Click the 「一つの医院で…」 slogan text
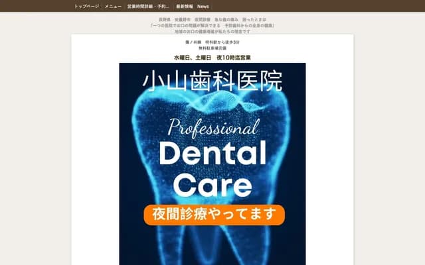The height and width of the screenshot is (265, 425). tap(212, 26)
